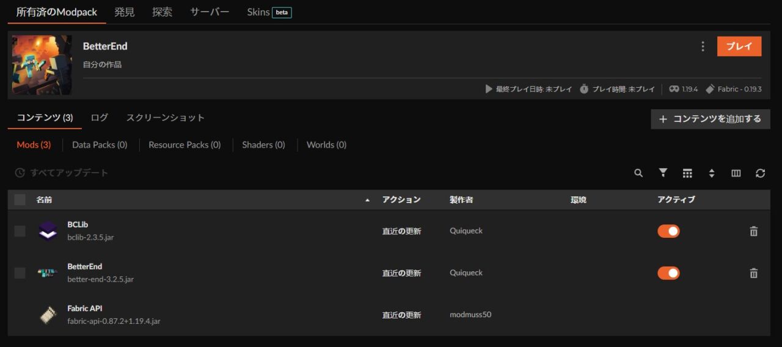The image size is (782, 347).
Task: Click file name bclib-2.3.5.jar
Action: pyautogui.click(x=90, y=237)
